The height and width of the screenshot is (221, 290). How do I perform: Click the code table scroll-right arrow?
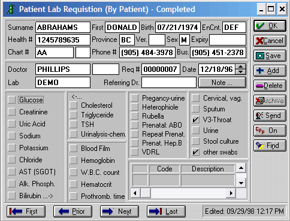pyautogui.click(x=231, y=193)
